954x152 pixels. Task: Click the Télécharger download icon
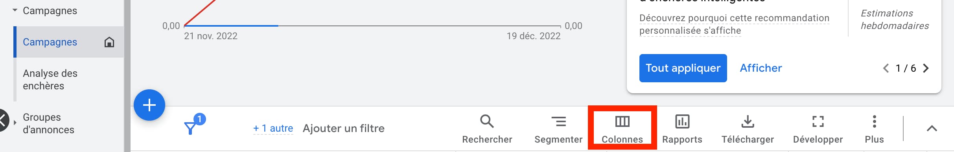(x=748, y=121)
